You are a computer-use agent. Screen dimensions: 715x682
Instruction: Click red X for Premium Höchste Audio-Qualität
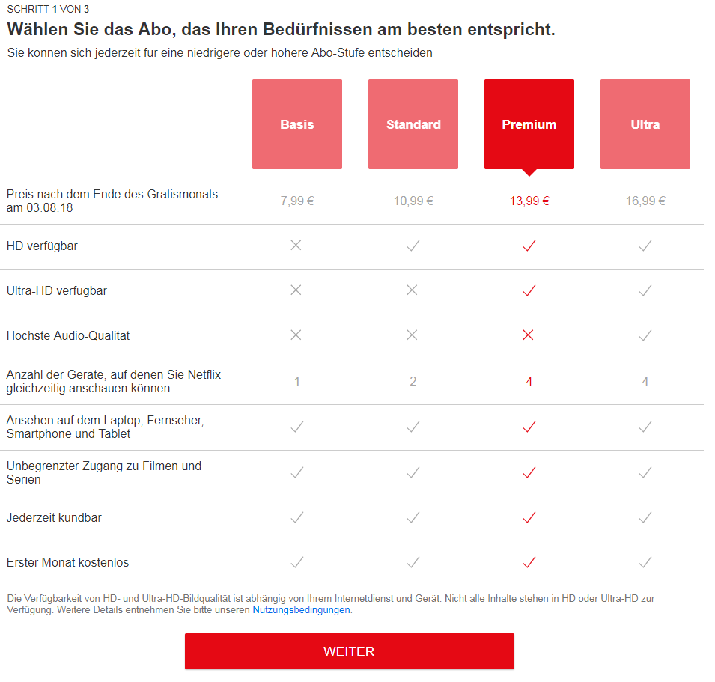(528, 335)
